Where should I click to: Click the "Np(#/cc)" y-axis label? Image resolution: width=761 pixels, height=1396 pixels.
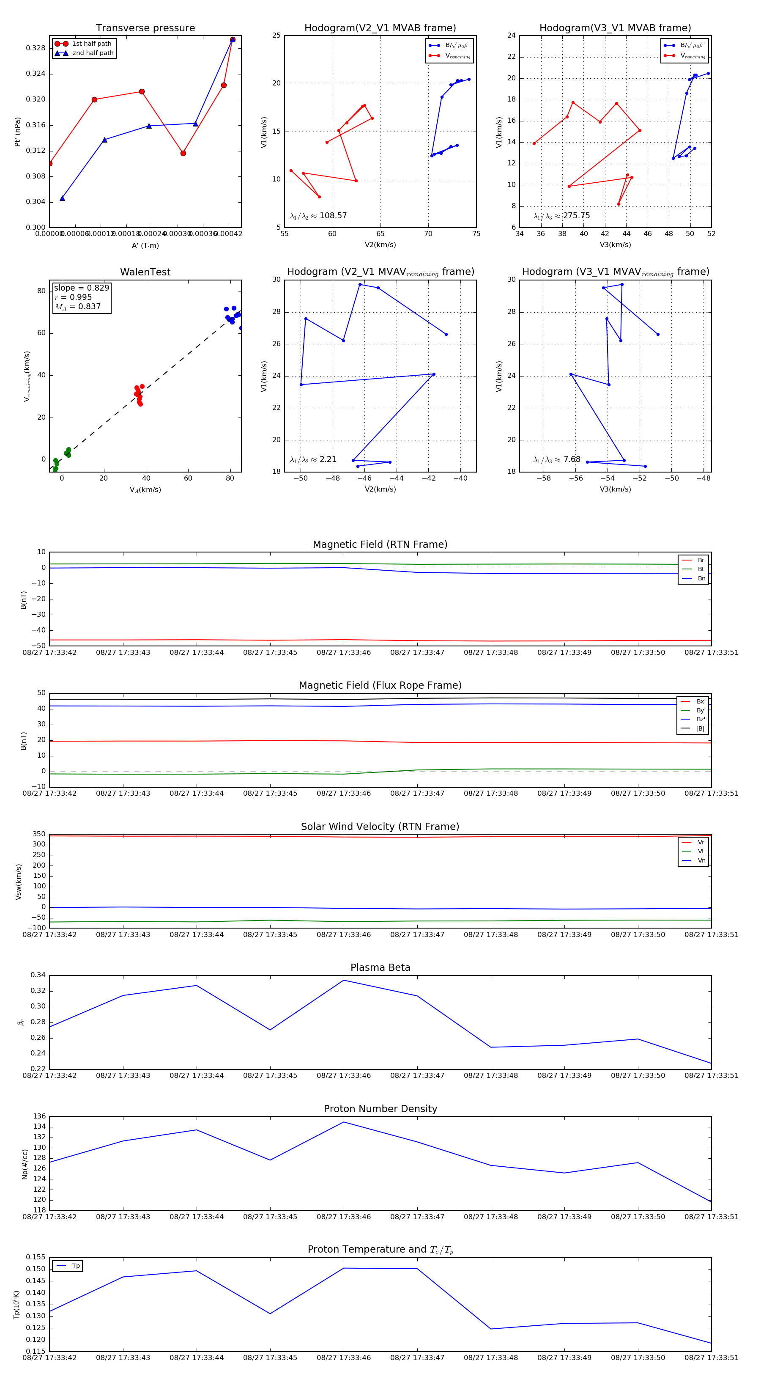(25, 1164)
